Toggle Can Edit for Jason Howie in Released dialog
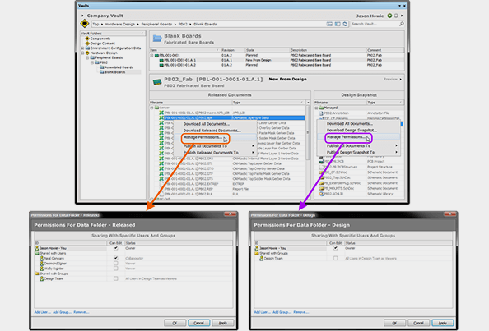Viewport: 489px width, 331px height. pyautogui.click(x=116, y=248)
